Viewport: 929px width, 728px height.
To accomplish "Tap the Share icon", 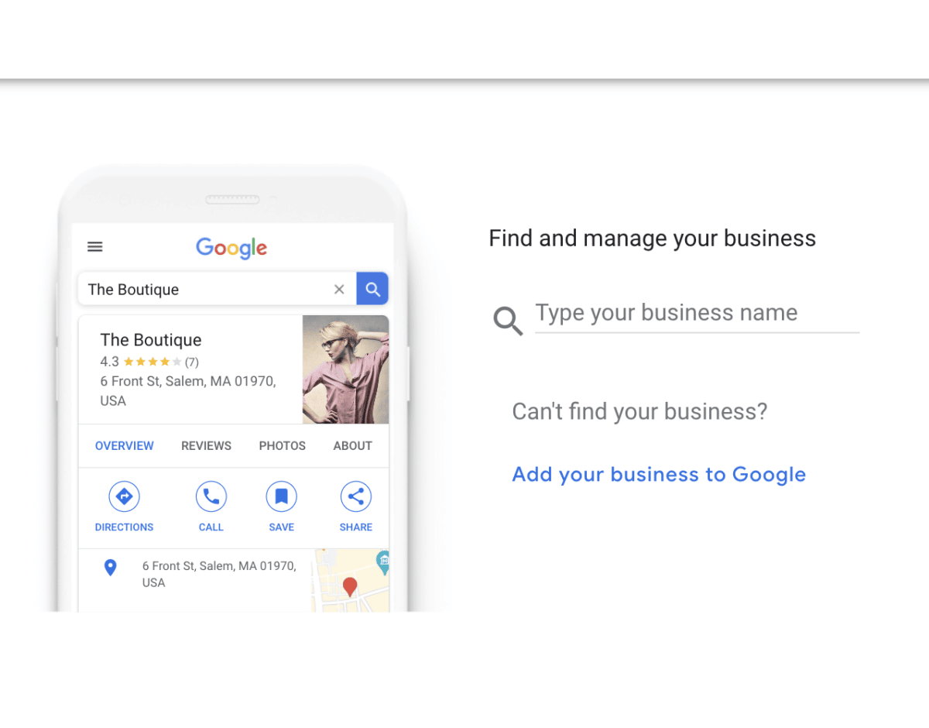I will [356, 496].
